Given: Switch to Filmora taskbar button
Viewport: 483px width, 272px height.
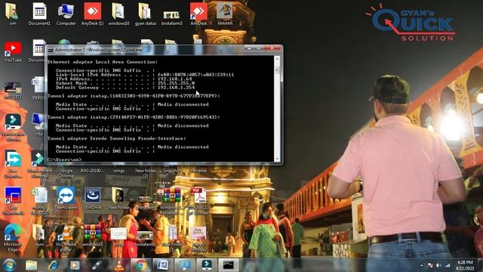Looking at the screenshot, I should click(206, 265).
